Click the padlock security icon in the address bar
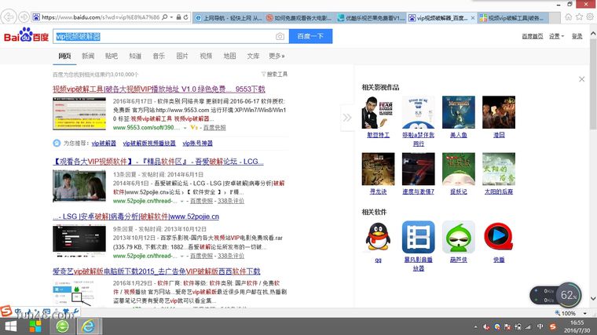This screenshot has height=335, width=597. (x=178, y=17)
